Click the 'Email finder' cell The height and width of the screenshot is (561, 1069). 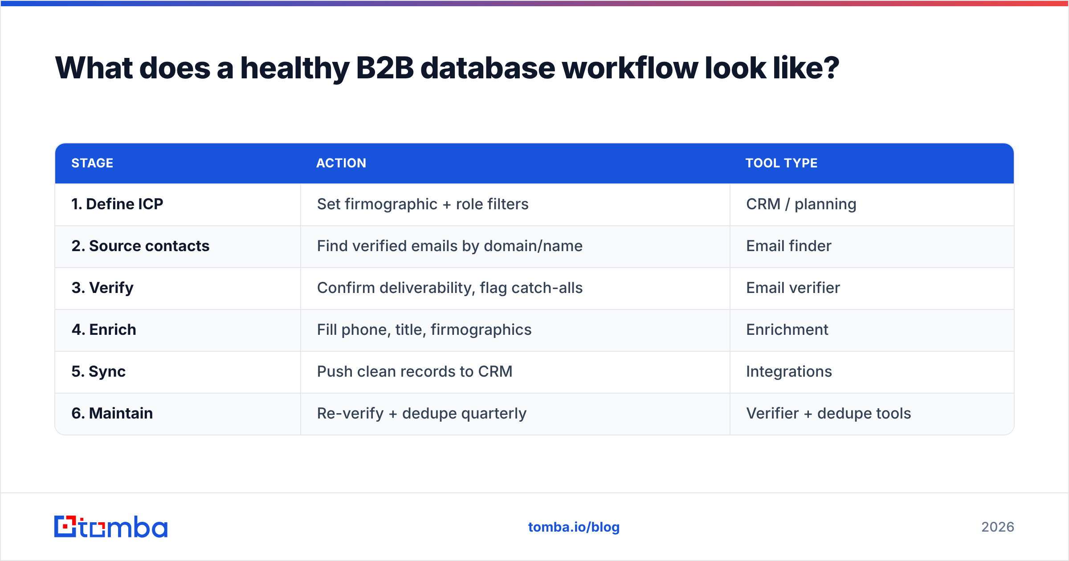(872, 246)
